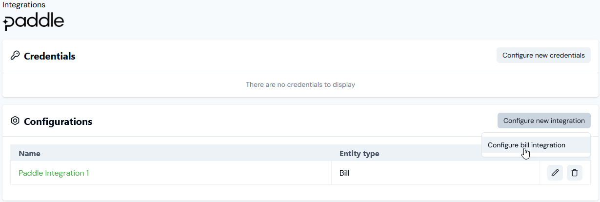
Task: Click the no credentials to display message
Action: tap(300, 84)
